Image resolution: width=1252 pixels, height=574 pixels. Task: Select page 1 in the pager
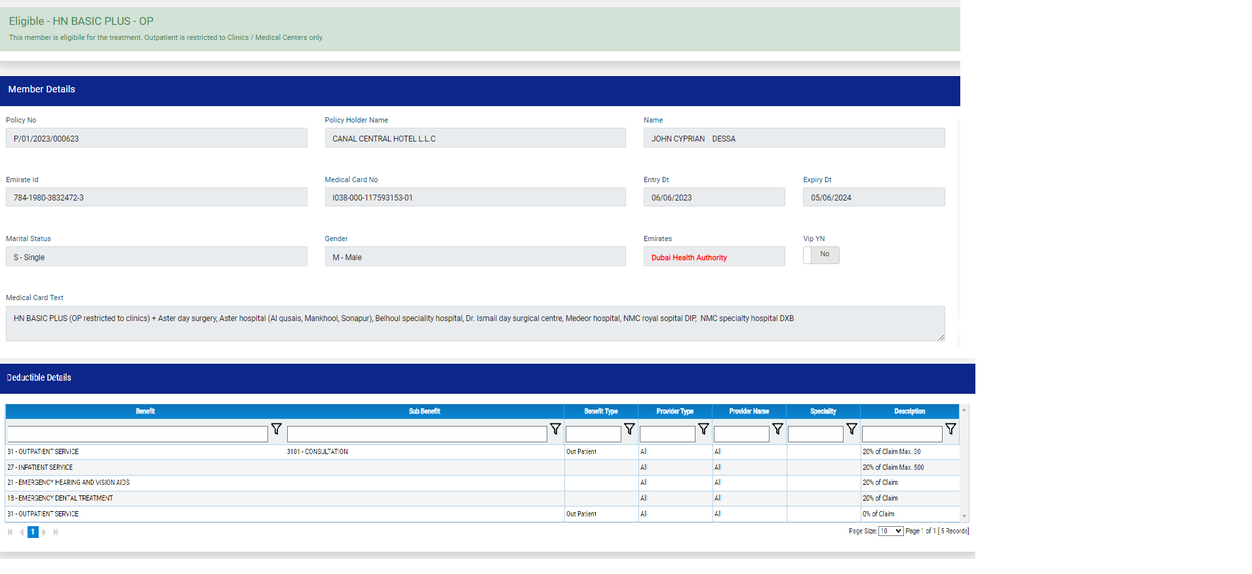[33, 532]
